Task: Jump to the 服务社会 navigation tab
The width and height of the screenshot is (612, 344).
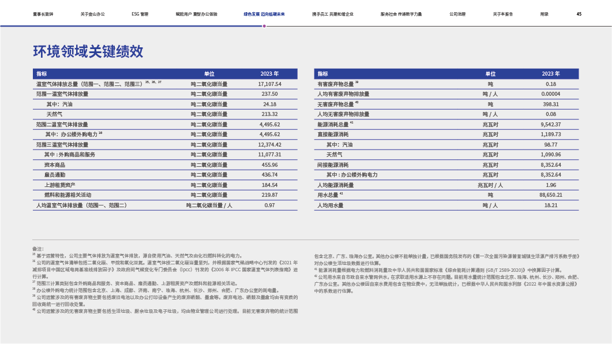Action: (400, 13)
